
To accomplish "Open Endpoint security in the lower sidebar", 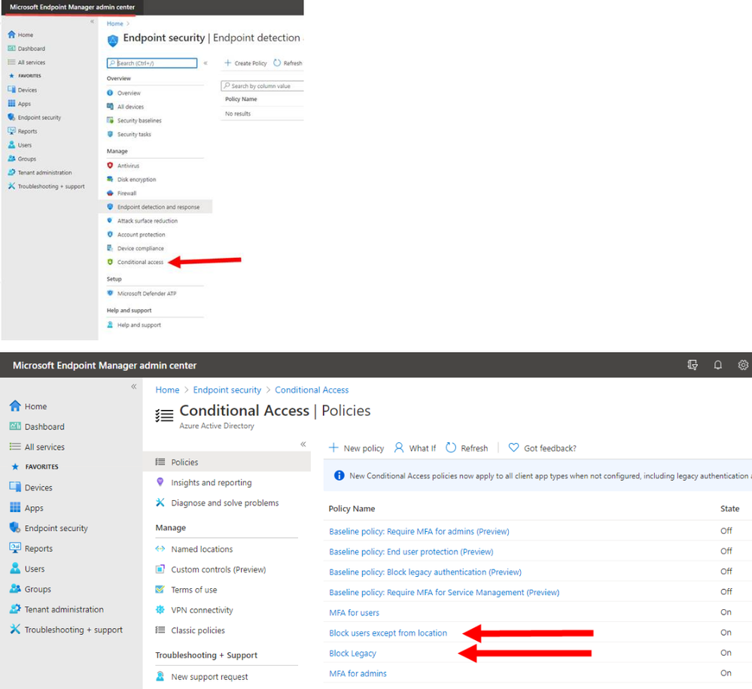I will point(48,528).
